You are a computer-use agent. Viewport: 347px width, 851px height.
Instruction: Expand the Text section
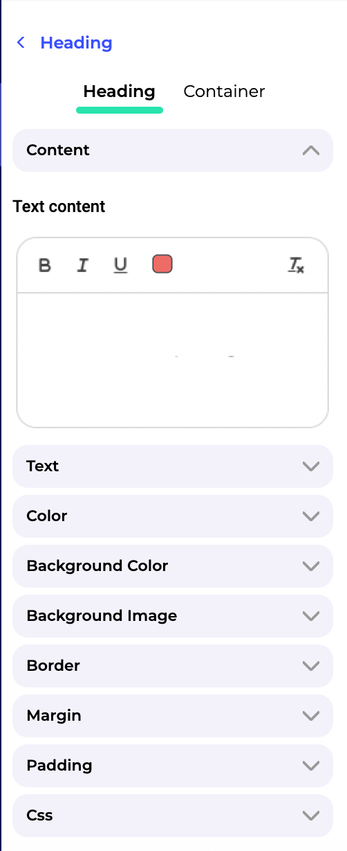(173, 466)
